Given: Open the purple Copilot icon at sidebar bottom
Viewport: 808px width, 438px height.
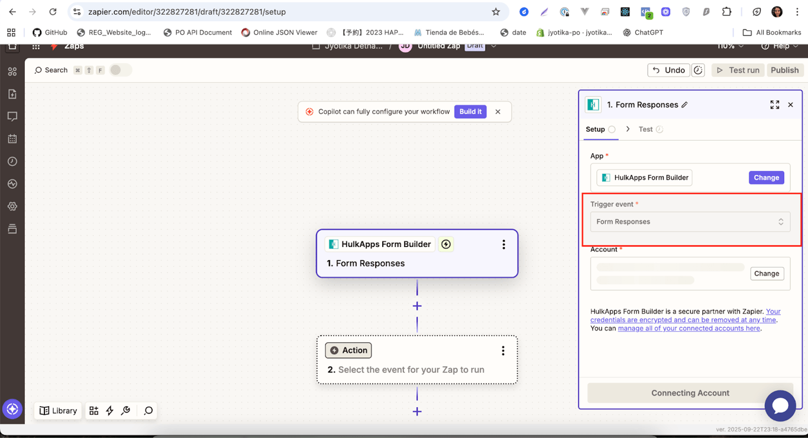Looking at the screenshot, I should 12,409.
